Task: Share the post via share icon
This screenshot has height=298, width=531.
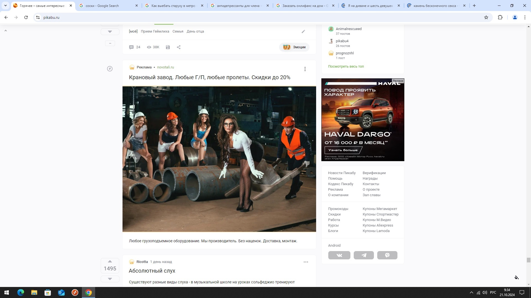Action: (179, 47)
